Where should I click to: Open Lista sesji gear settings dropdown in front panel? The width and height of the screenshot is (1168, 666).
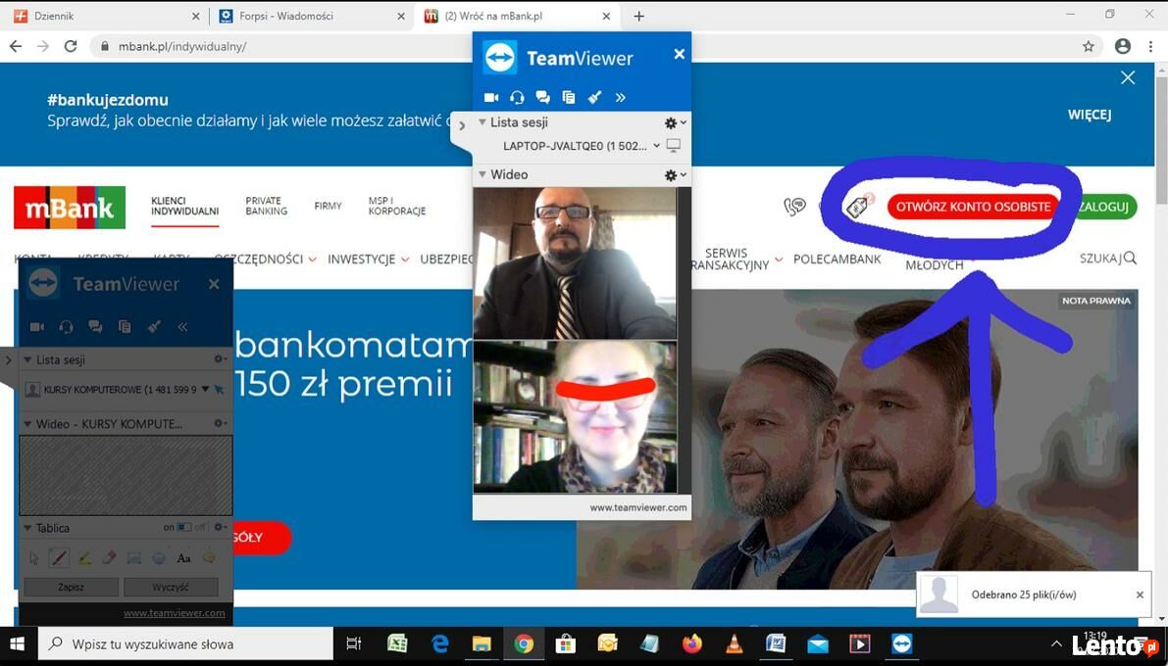[675, 122]
